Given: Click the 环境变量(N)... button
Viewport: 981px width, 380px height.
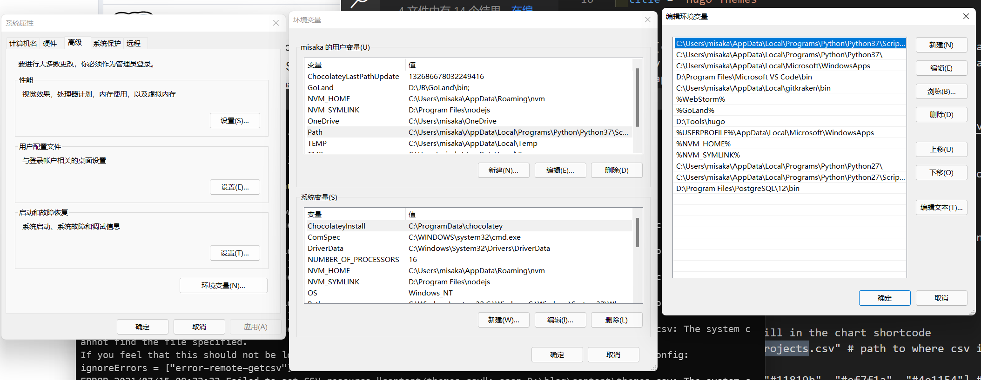Looking at the screenshot, I should (223, 286).
